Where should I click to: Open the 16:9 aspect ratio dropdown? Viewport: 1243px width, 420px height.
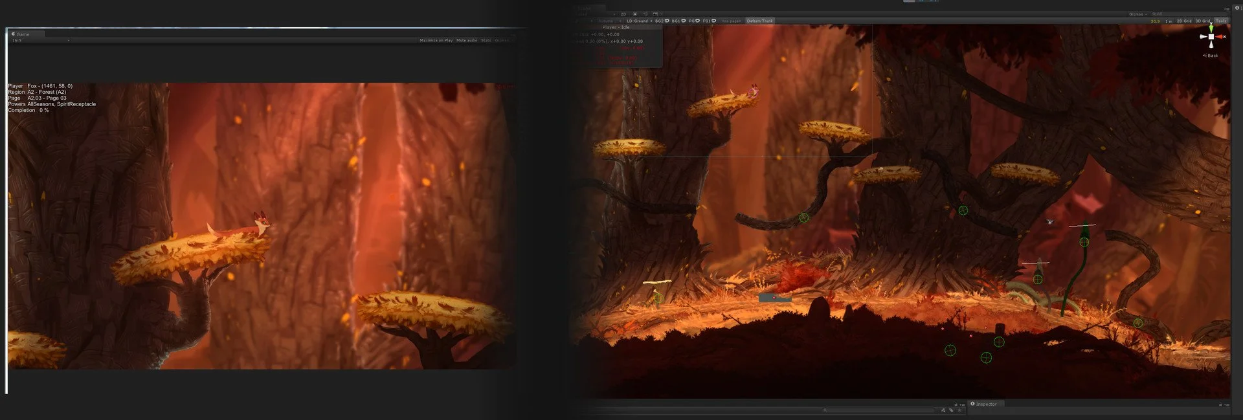pos(41,40)
